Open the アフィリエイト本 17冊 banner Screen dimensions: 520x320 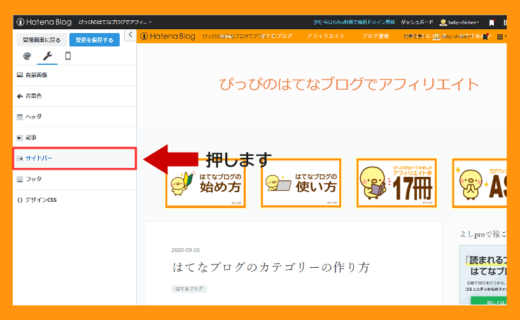[x=397, y=183]
